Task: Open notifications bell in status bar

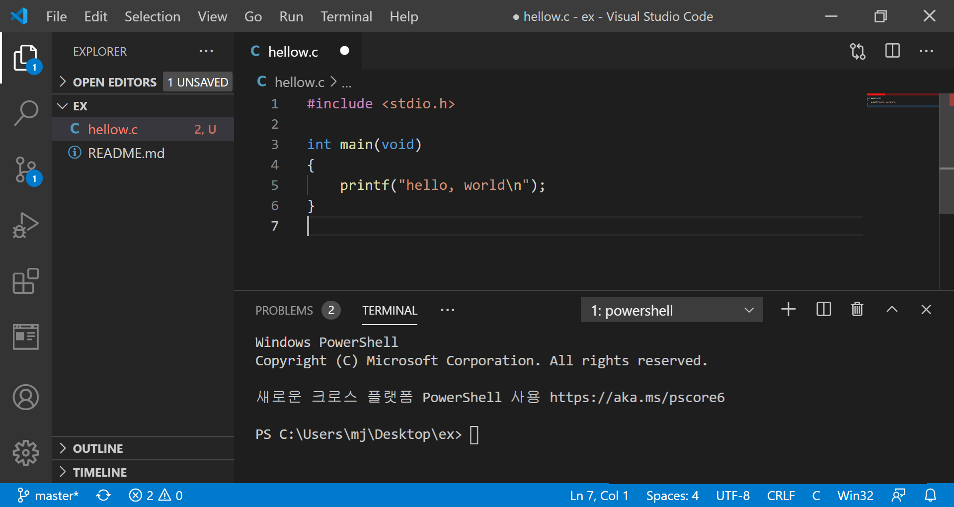Action: point(930,496)
